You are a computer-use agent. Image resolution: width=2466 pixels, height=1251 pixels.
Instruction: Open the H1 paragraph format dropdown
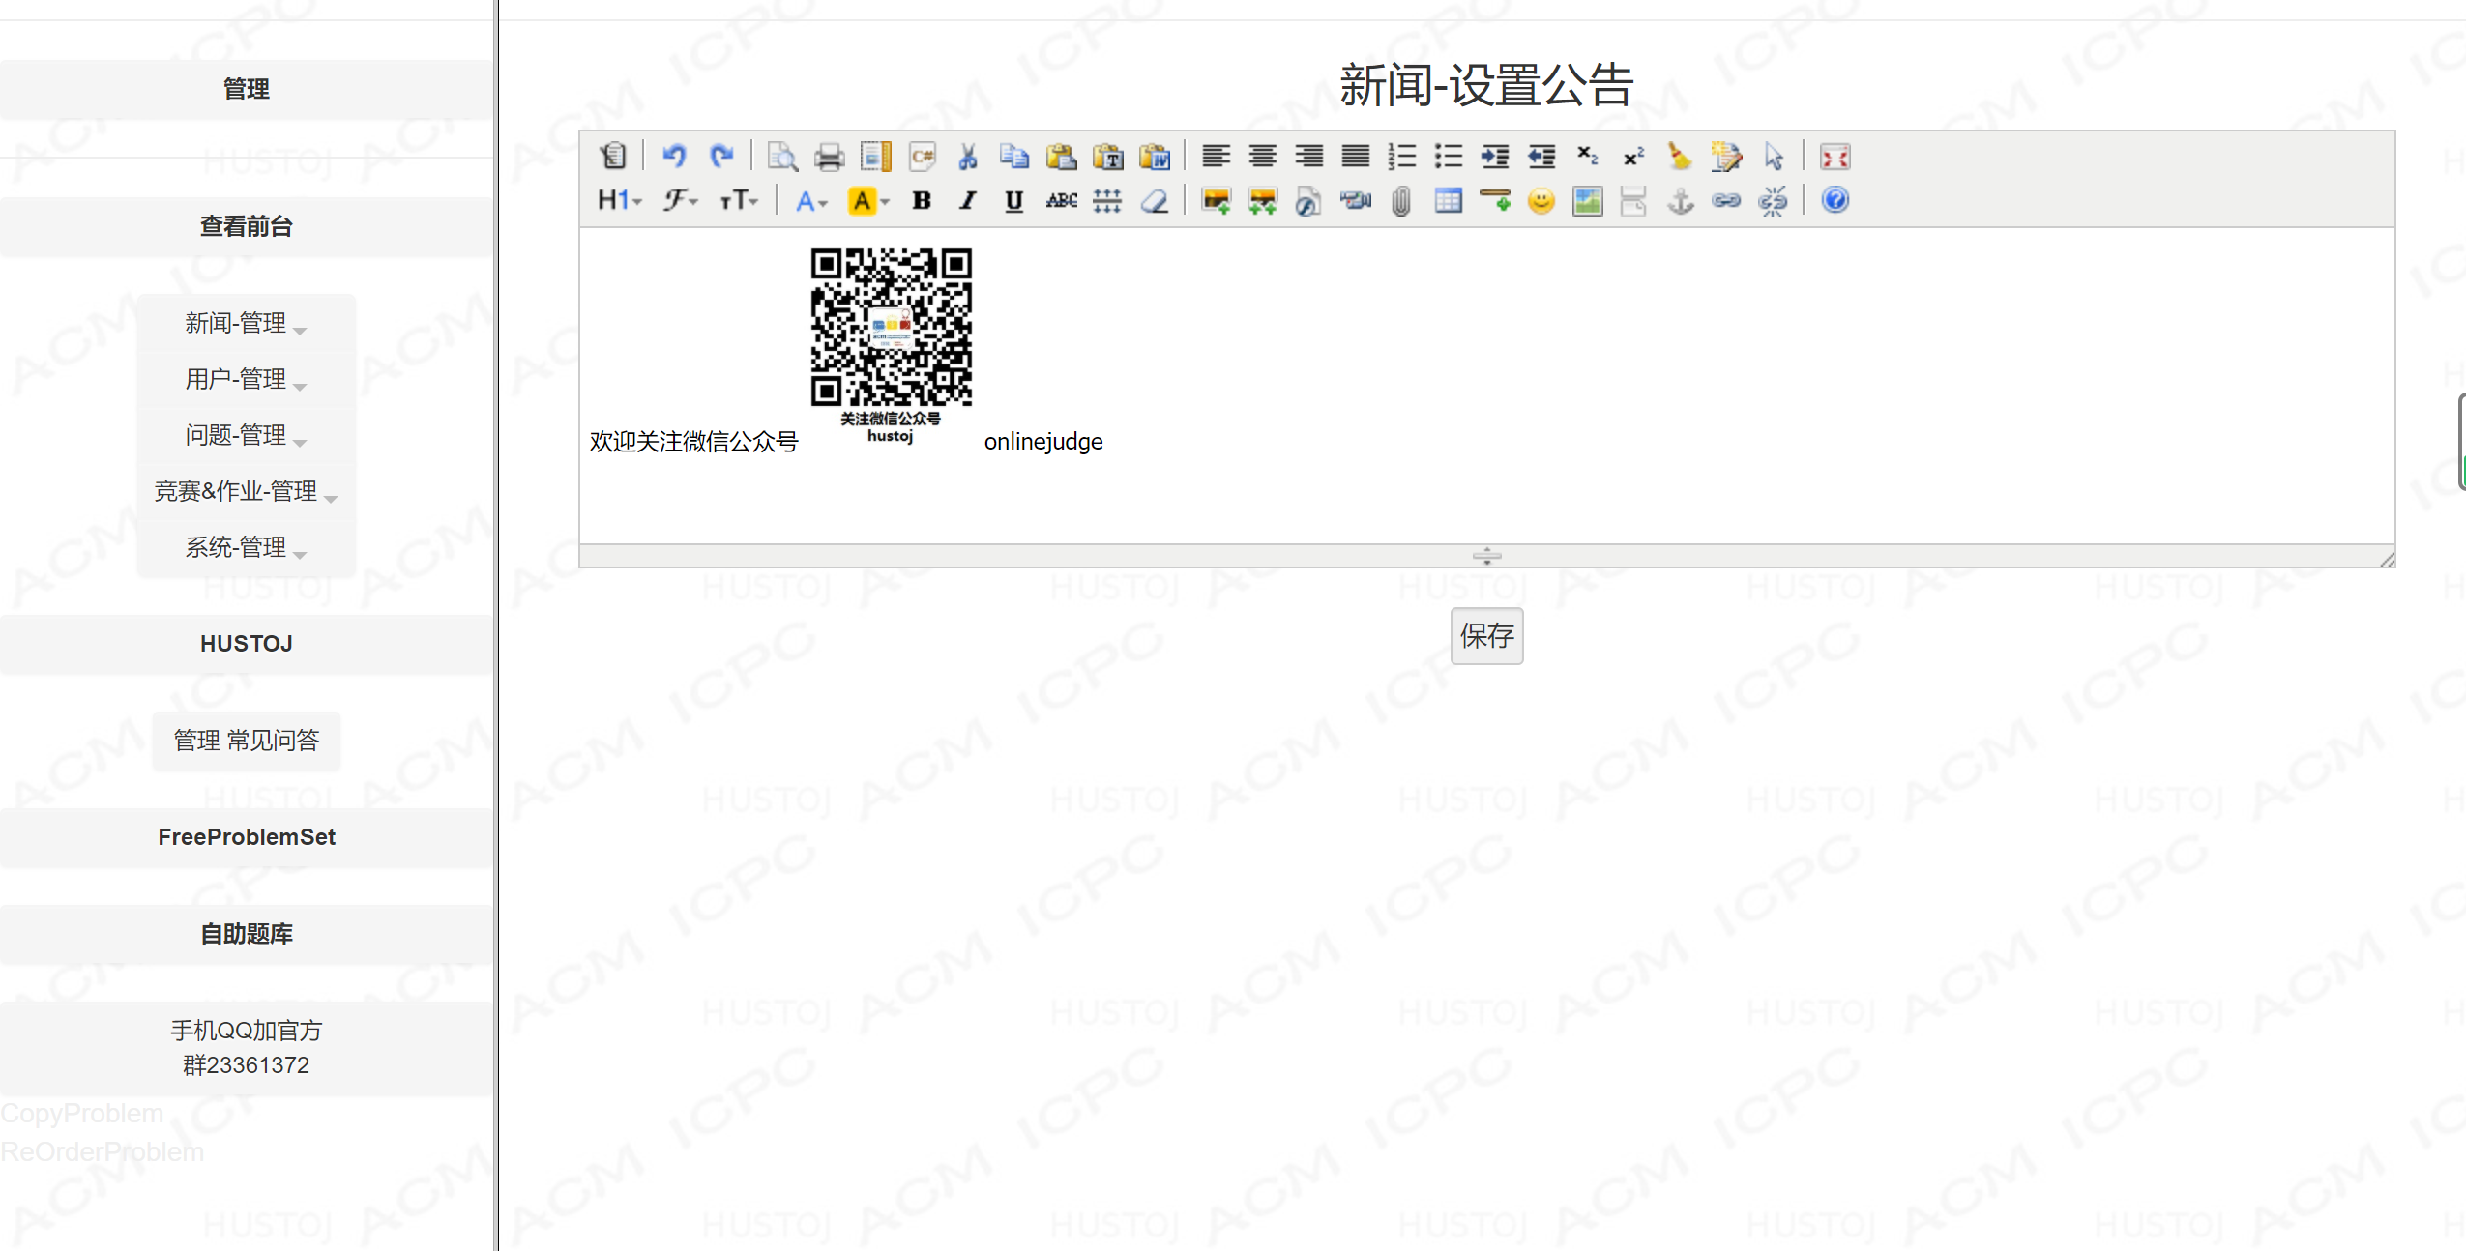(x=620, y=200)
